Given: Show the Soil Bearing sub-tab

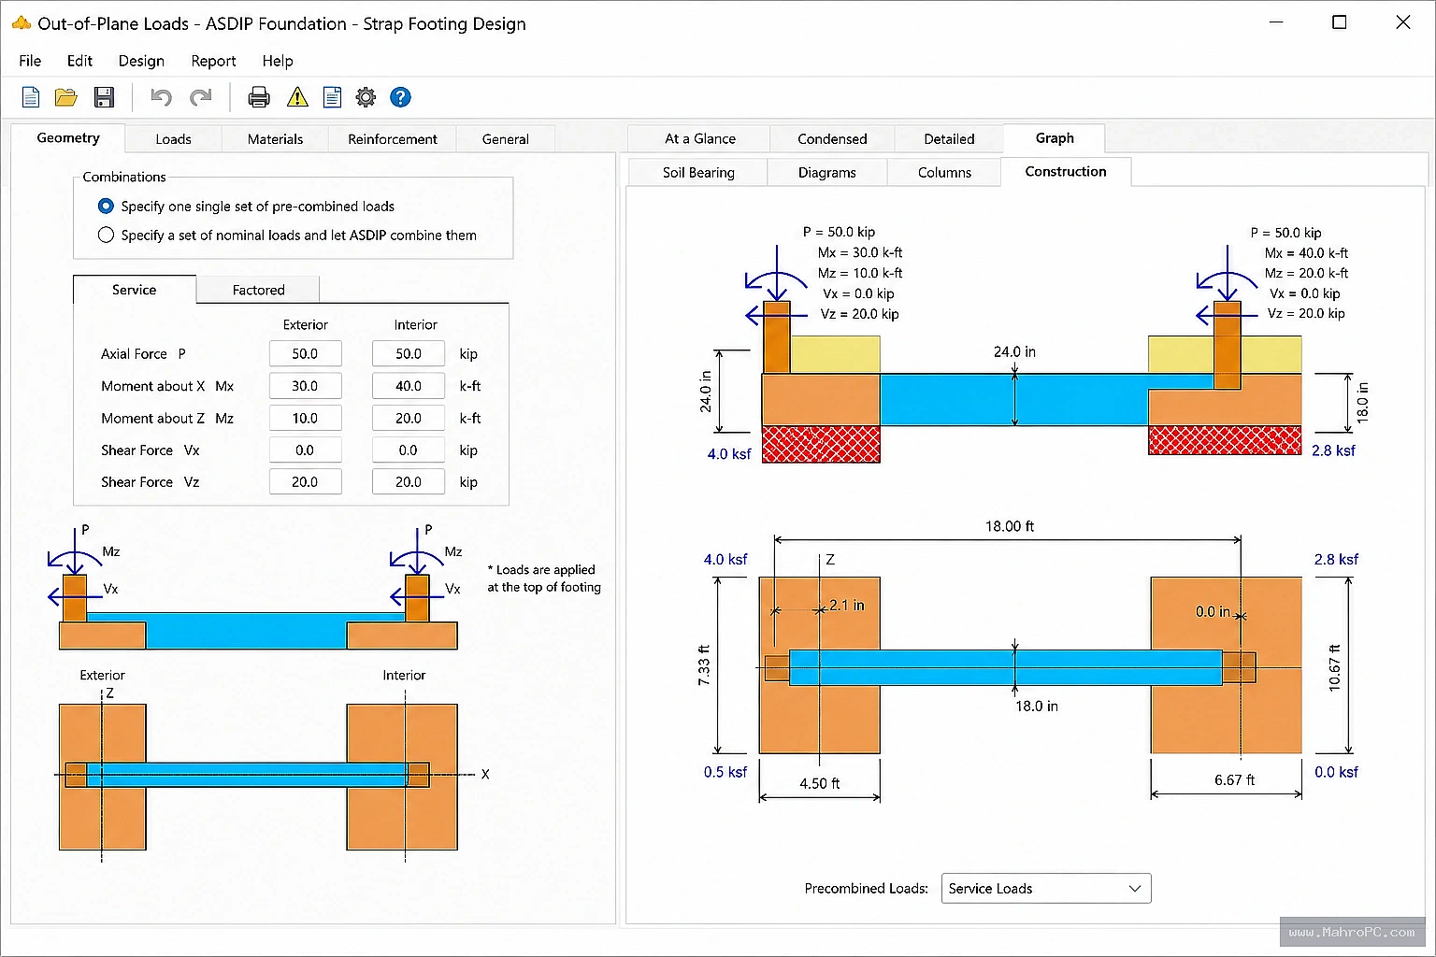Looking at the screenshot, I should 698,172.
